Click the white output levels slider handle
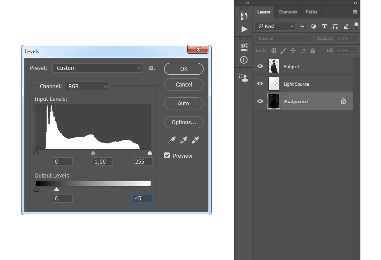This screenshot has width=381, height=260. pyautogui.click(x=56, y=190)
